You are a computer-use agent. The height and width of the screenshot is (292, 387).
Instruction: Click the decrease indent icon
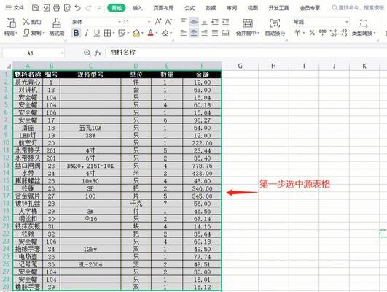coord(215,22)
